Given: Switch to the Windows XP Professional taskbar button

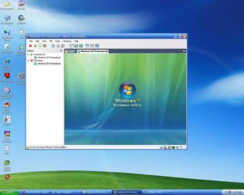Looking at the screenshot, I should point(127,193).
